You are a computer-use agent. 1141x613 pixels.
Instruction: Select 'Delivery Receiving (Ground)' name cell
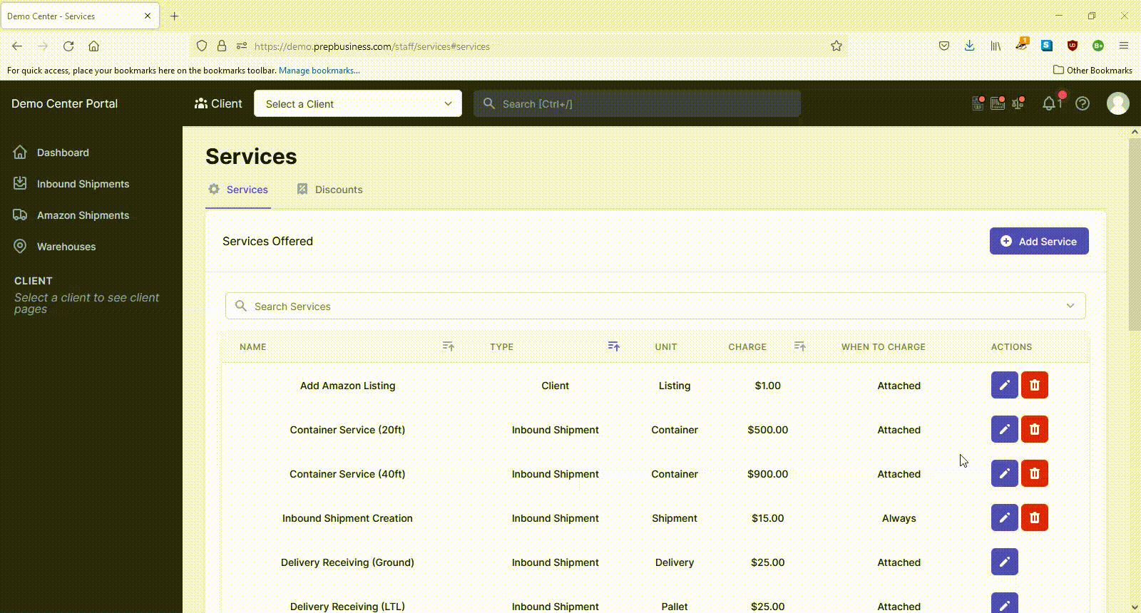tap(347, 562)
